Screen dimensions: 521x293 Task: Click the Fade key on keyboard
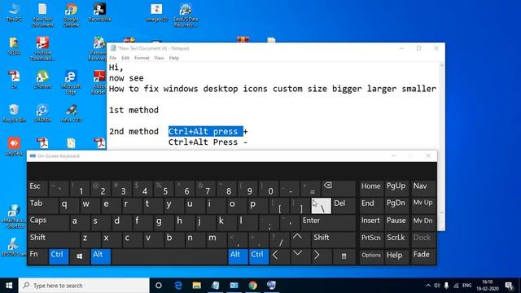click(423, 256)
